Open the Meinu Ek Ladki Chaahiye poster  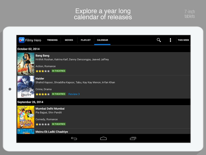[26, 131]
